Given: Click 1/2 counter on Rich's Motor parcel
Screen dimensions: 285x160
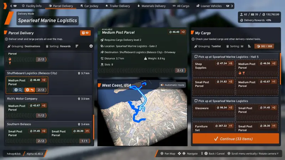Looking at the screenshot, I should point(41,115).
